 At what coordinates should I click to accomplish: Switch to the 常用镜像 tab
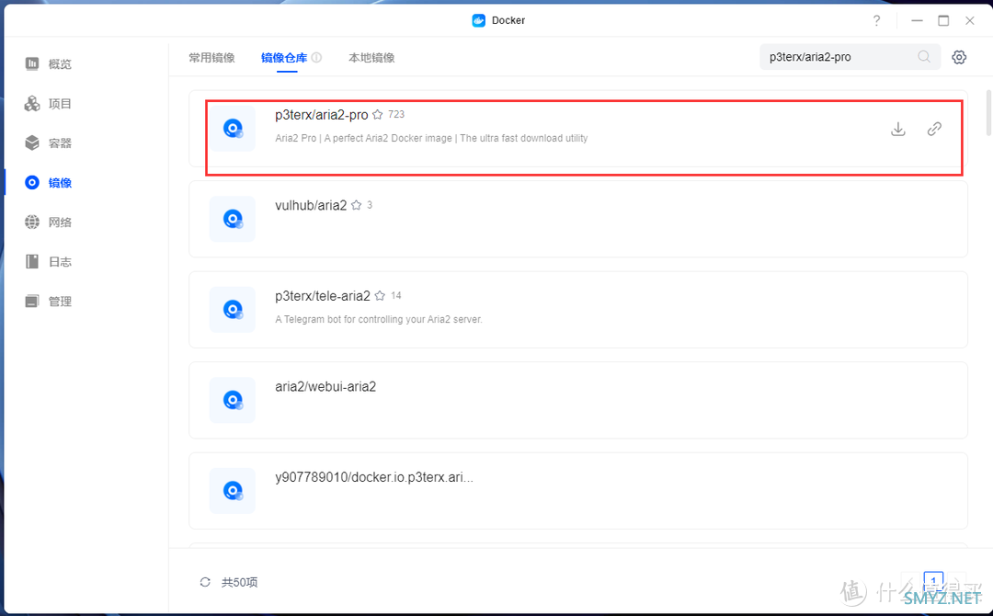click(211, 58)
